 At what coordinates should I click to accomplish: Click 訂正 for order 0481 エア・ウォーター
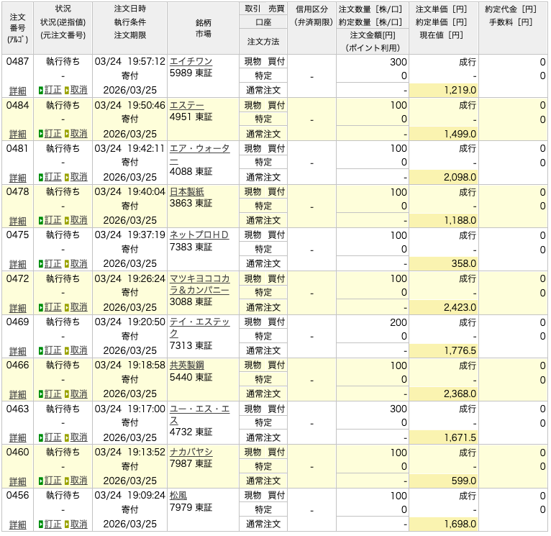click(53, 177)
